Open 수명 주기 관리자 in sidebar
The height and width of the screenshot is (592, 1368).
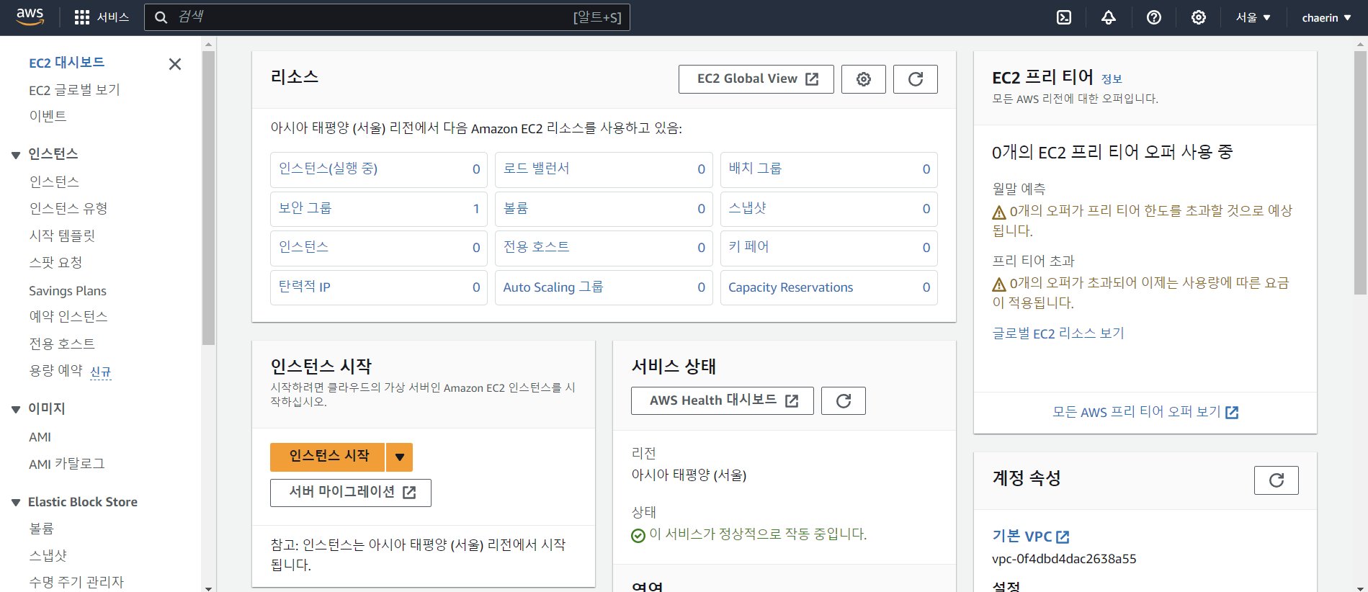click(x=76, y=582)
